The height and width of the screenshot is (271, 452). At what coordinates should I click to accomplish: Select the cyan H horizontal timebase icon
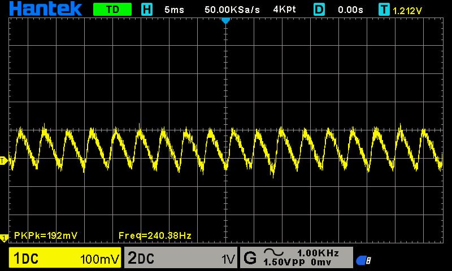click(147, 10)
